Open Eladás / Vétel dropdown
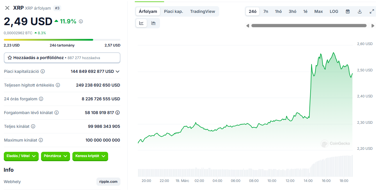 point(21,156)
